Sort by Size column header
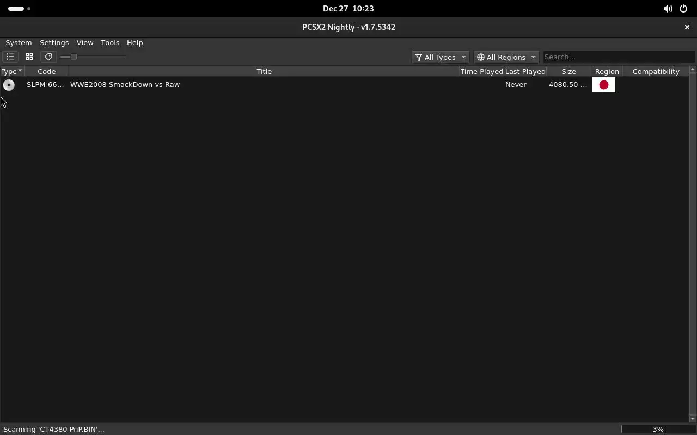This screenshot has width=697, height=435. click(568, 71)
